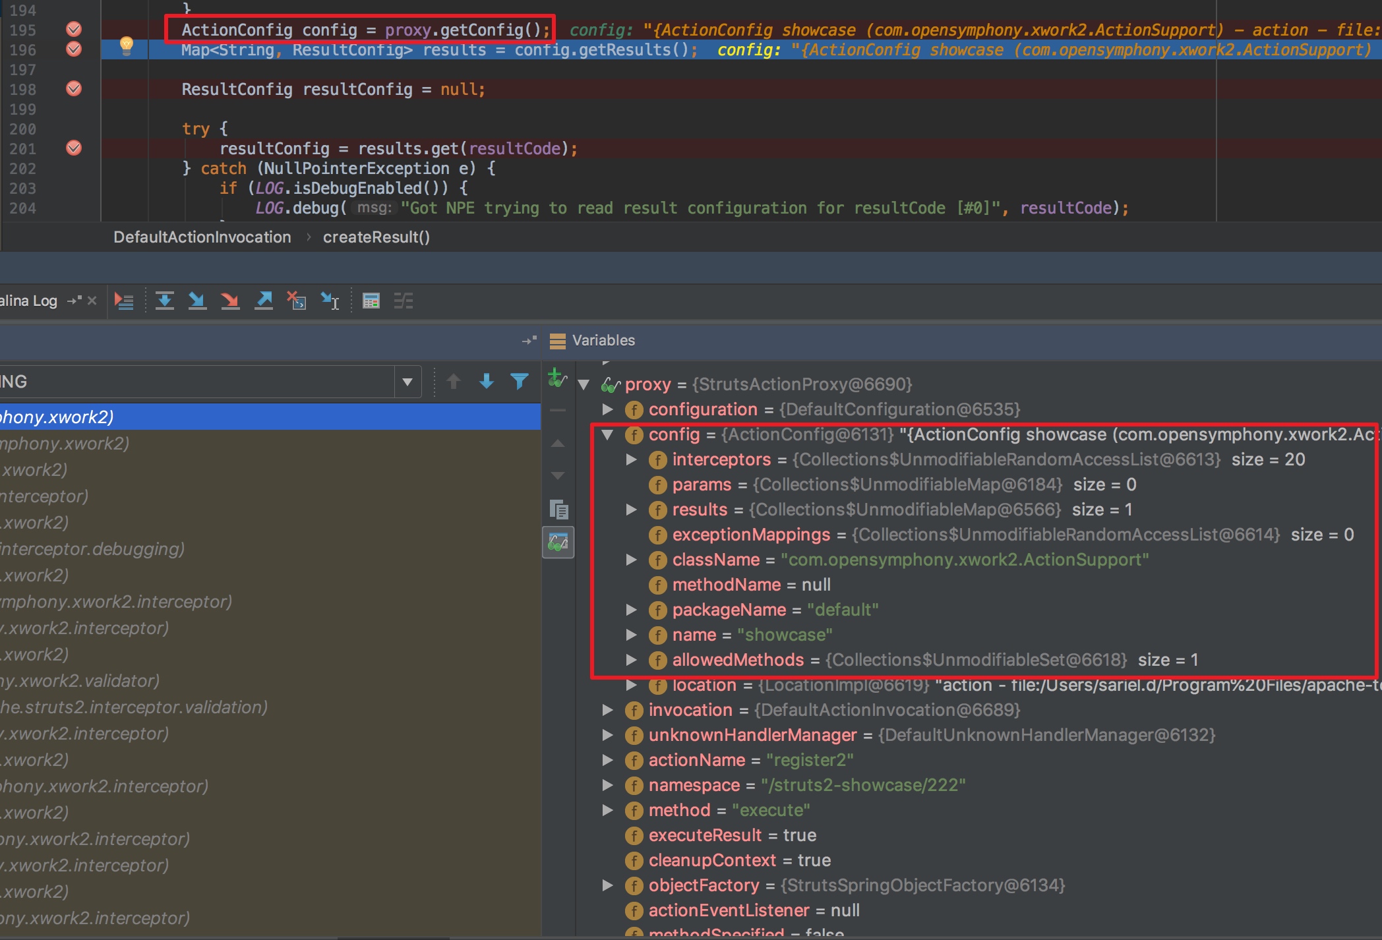Click Drop Frame icon
Image resolution: width=1382 pixels, height=940 pixels.
tap(297, 301)
